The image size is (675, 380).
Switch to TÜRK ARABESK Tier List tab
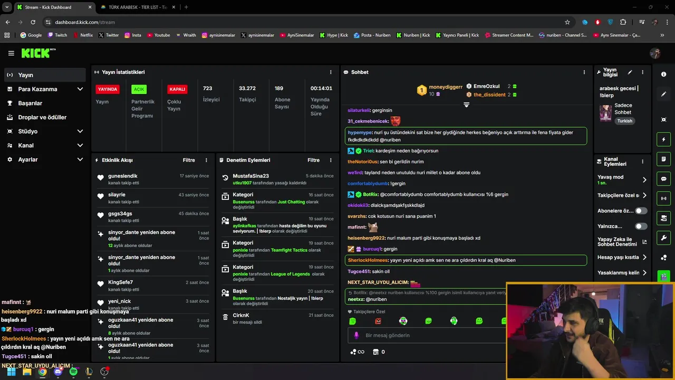pos(138,7)
